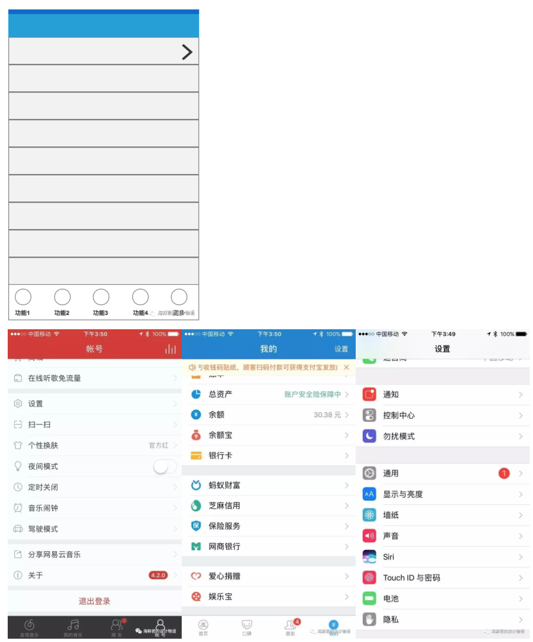This screenshot has width=533, height=642.
Task: Select 功能3 circle in wireframe tab bar
Action: (x=101, y=297)
